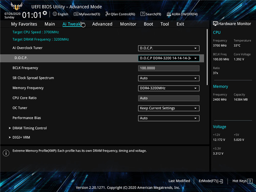Open the OC Tuner dropdown
Screen dimensions: 256x192
[169, 108]
